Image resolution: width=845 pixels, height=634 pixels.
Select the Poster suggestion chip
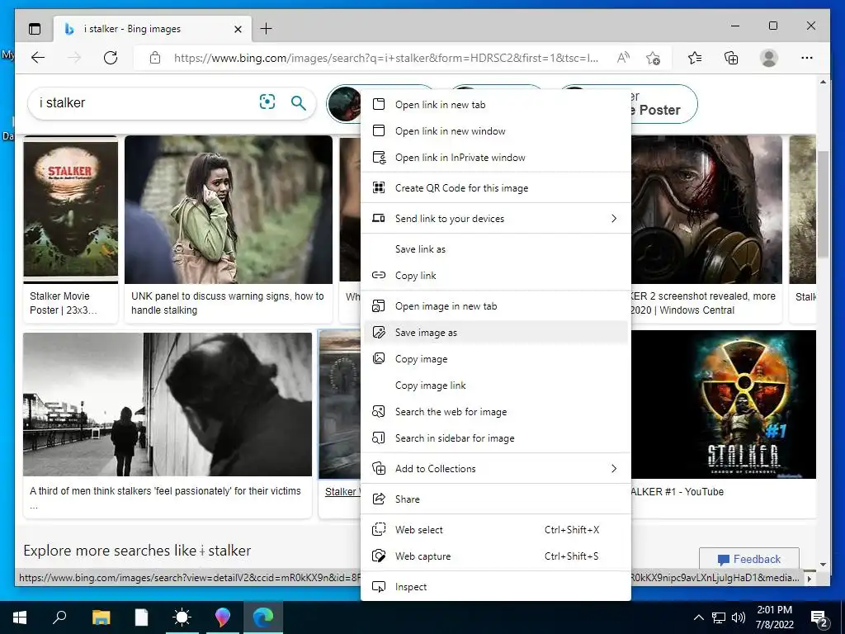tap(664, 103)
